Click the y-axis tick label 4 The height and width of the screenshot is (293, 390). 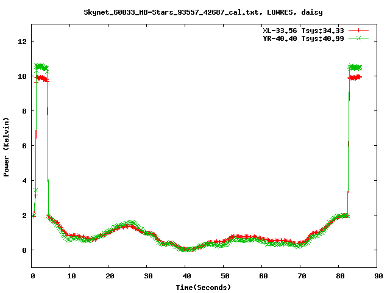tap(24, 181)
